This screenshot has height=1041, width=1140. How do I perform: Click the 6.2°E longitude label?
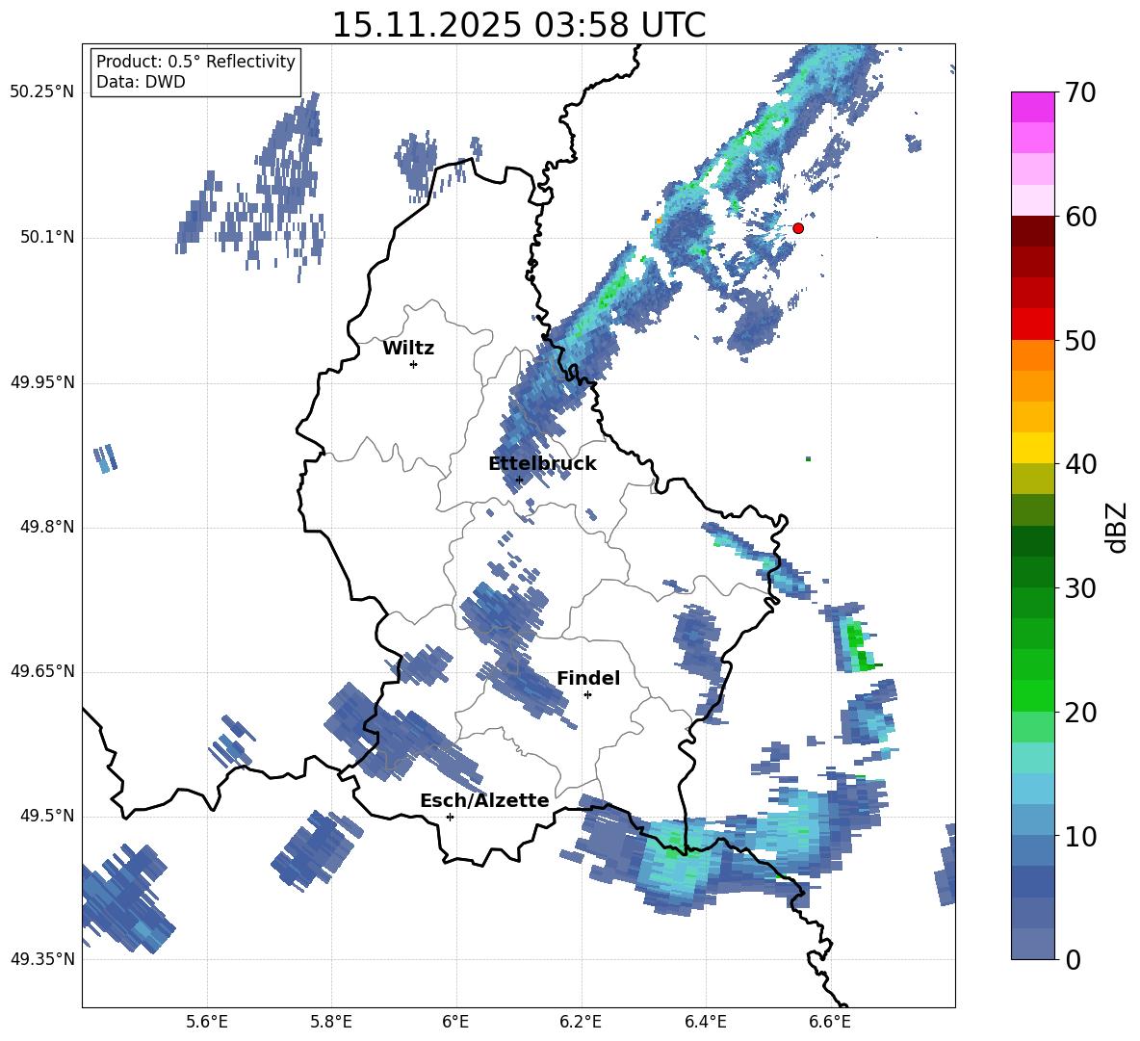pyautogui.click(x=581, y=1022)
